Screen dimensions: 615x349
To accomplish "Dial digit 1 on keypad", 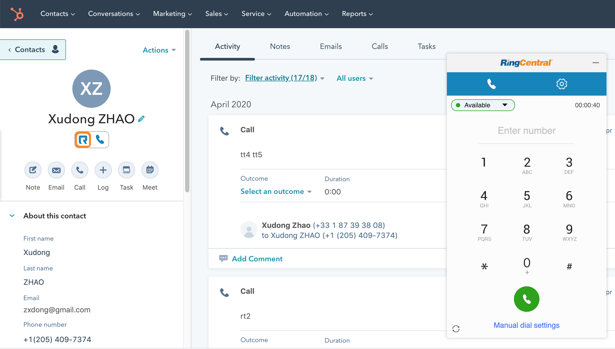I will pos(484,163).
